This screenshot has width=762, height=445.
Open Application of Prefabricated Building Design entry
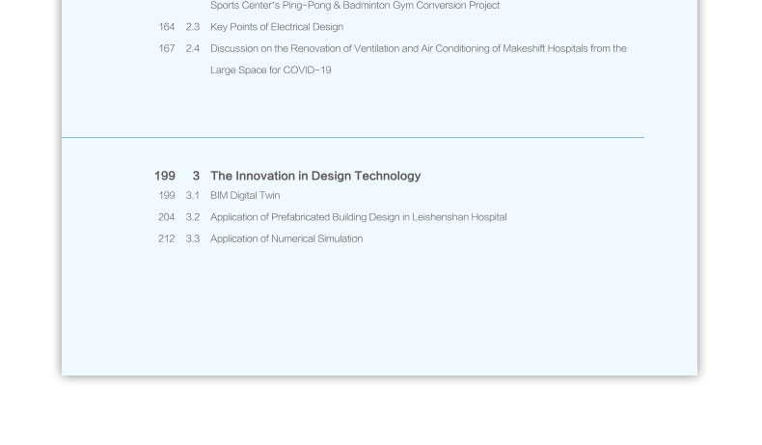coord(358,217)
